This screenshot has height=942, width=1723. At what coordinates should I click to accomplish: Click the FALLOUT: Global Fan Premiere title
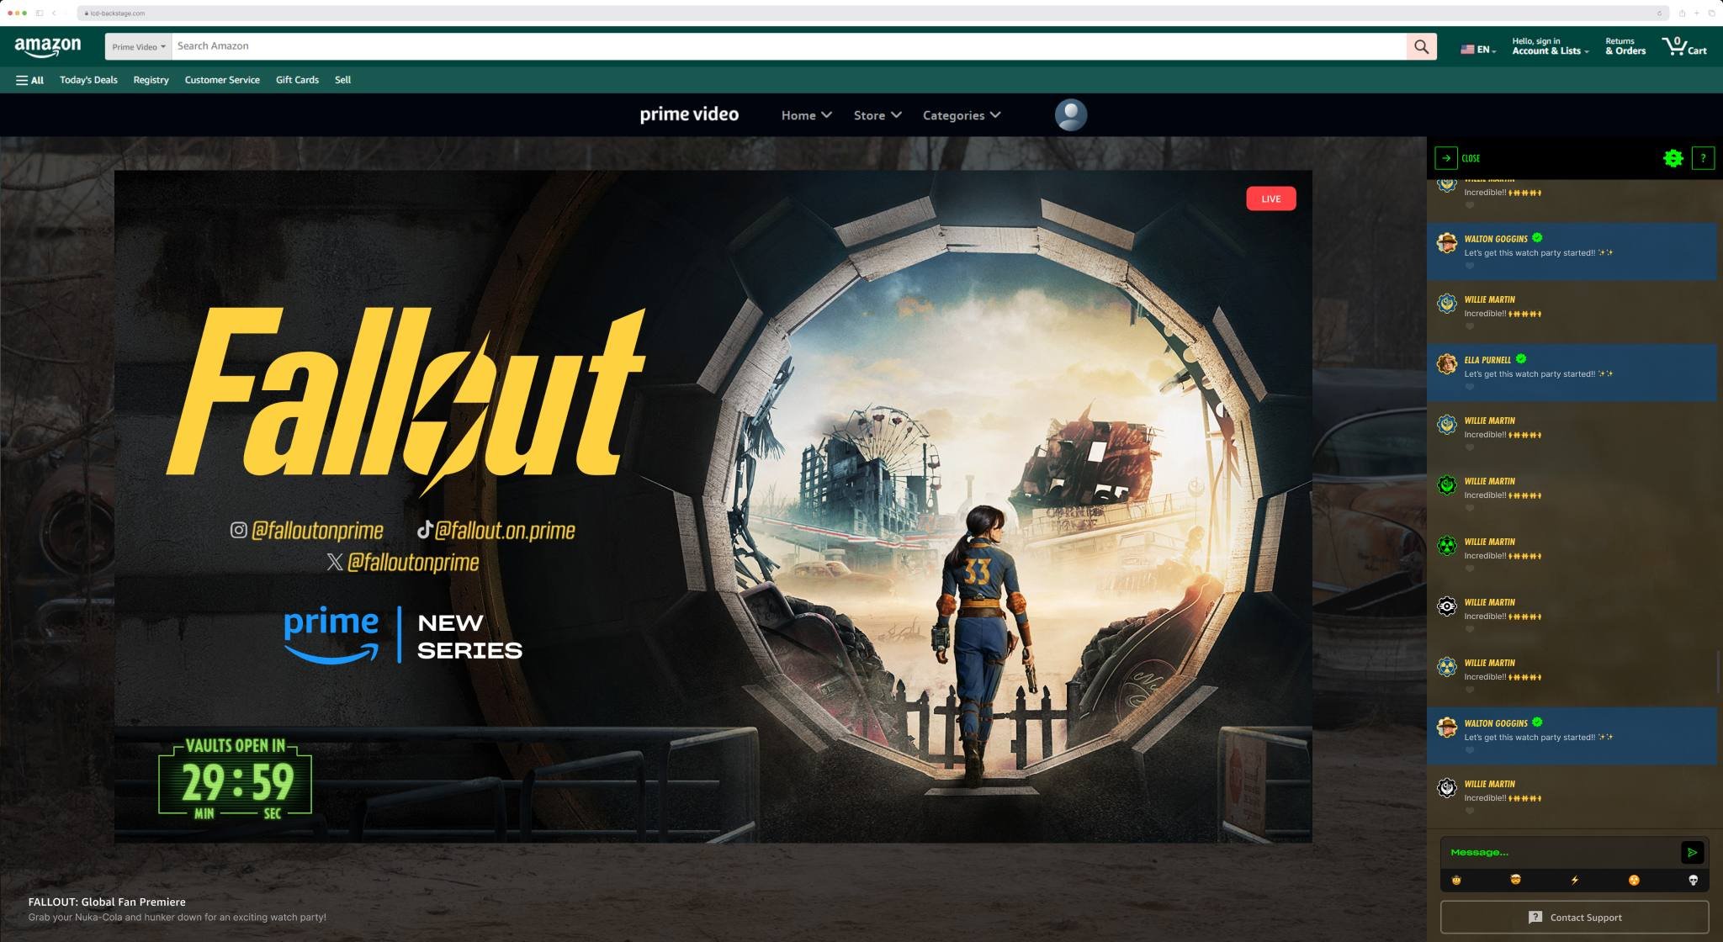pyautogui.click(x=107, y=902)
